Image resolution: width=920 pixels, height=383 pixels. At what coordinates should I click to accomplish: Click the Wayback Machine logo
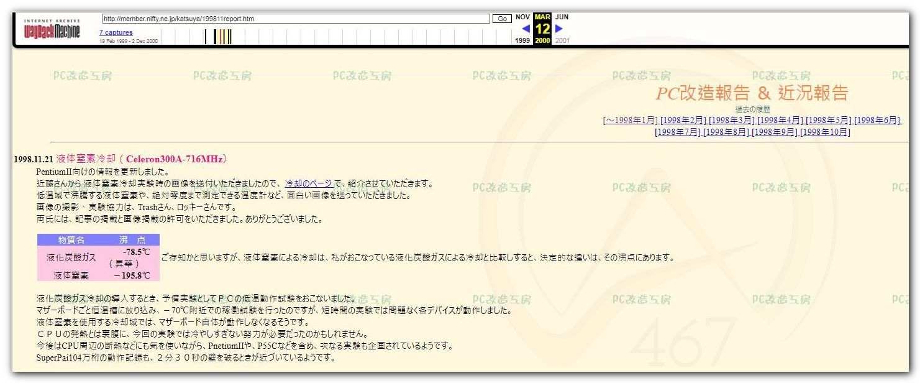click(x=52, y=29)
